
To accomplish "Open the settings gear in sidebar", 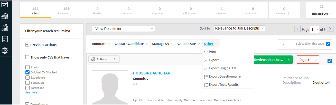I will [5, 51].
